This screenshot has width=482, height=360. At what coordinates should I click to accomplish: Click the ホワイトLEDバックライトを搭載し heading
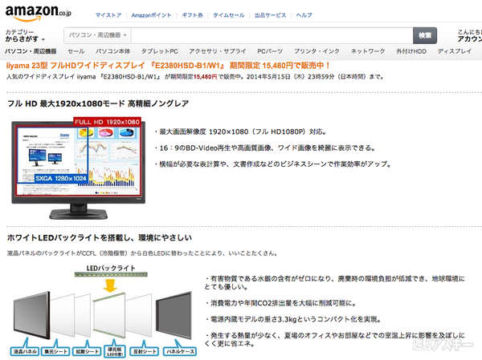[100, 238]
